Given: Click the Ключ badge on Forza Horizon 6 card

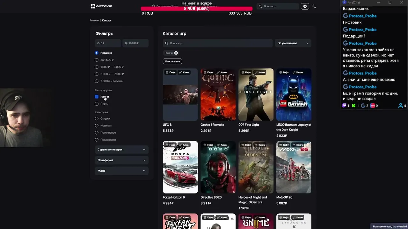Looking at the screenshot, I should (184, 145).
